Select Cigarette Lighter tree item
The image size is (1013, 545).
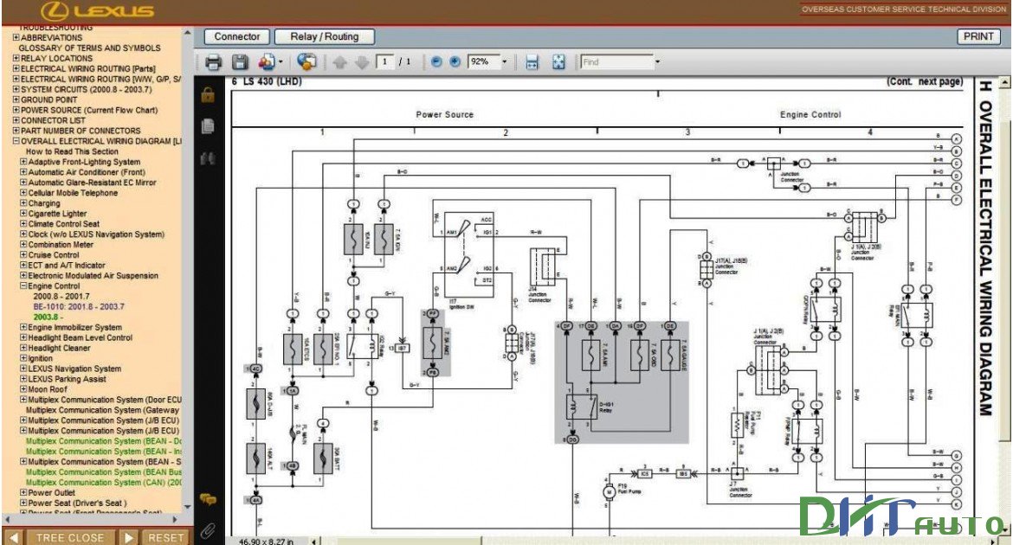tap(57, 213)
